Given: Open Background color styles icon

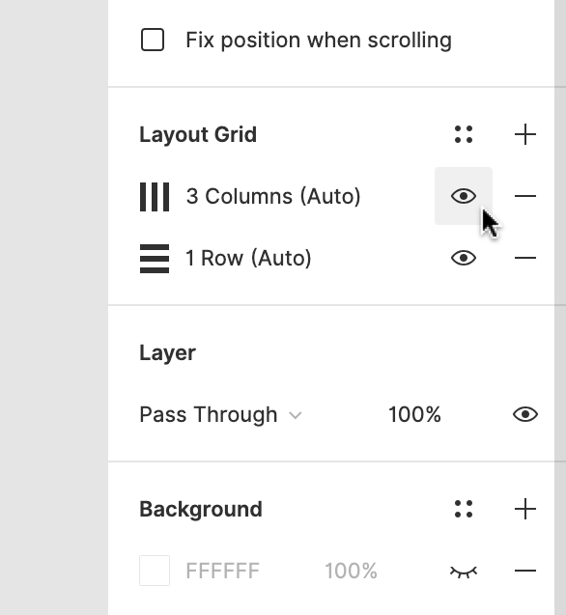Looking at the screenshot, I should tap(464, 509).
